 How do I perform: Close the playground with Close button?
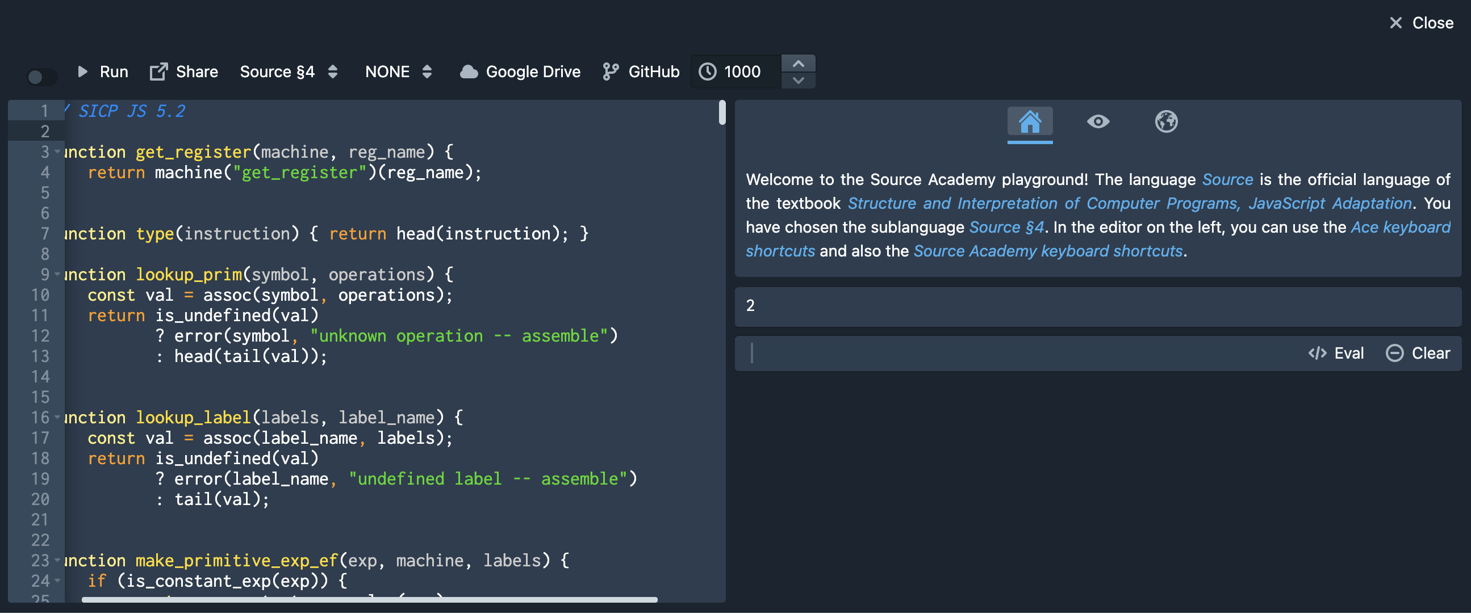click(x=1422, y=23)
